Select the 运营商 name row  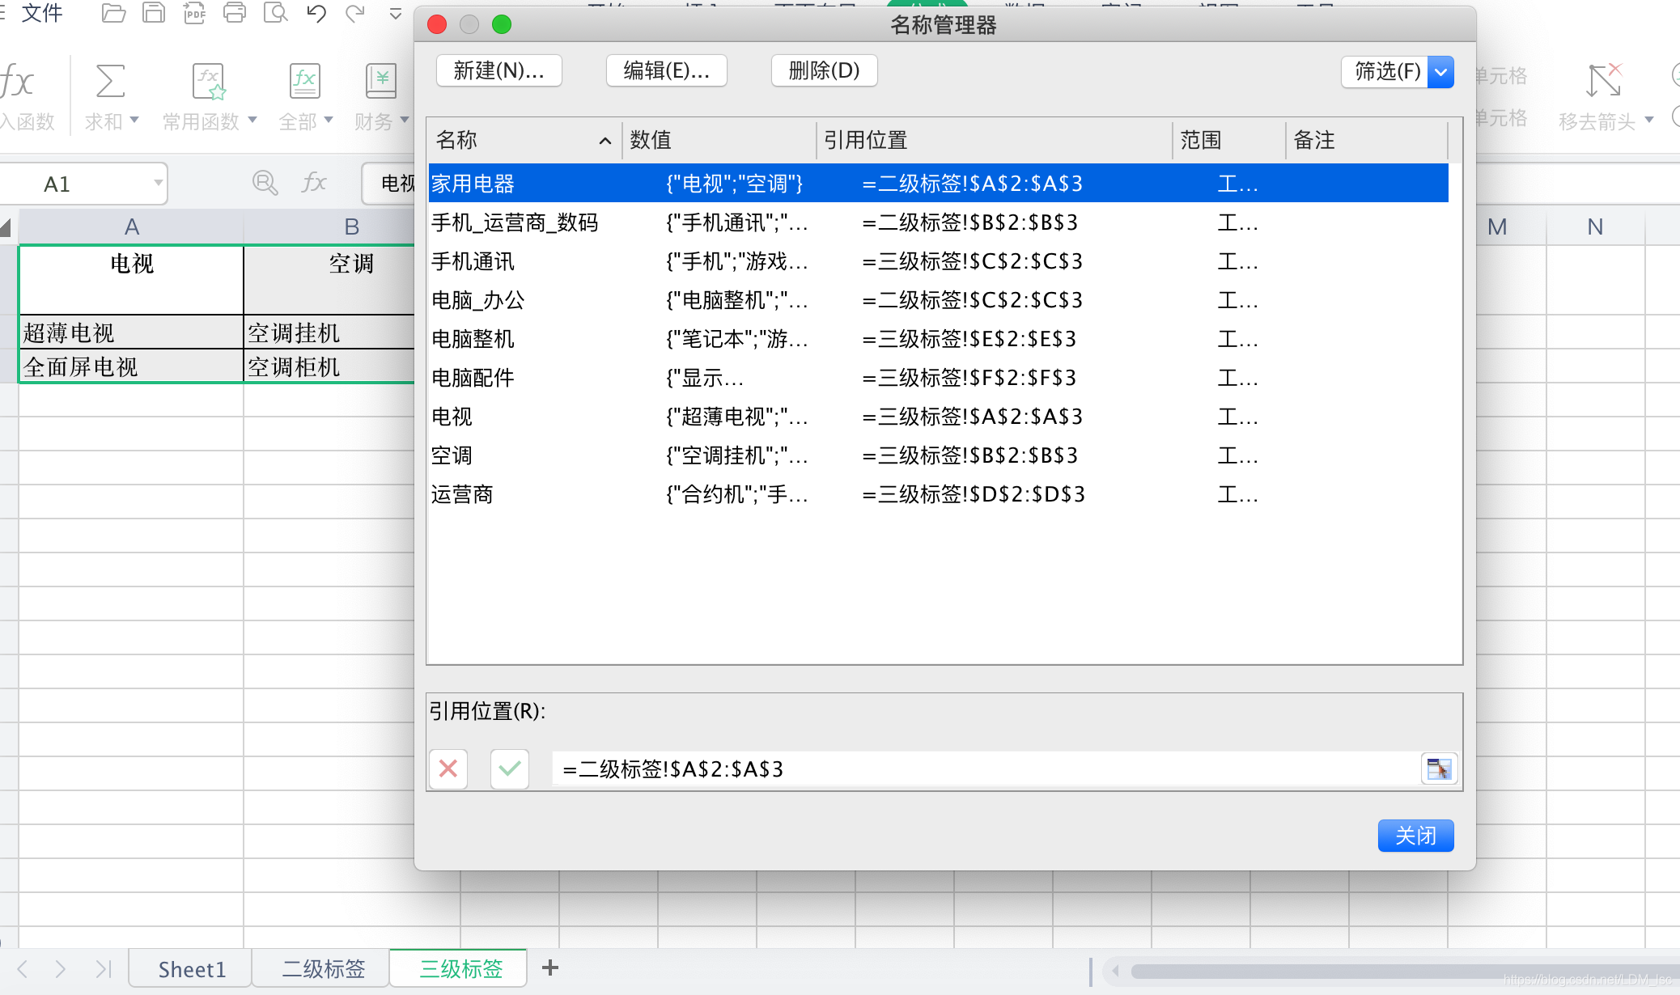(x=939, y=494)
